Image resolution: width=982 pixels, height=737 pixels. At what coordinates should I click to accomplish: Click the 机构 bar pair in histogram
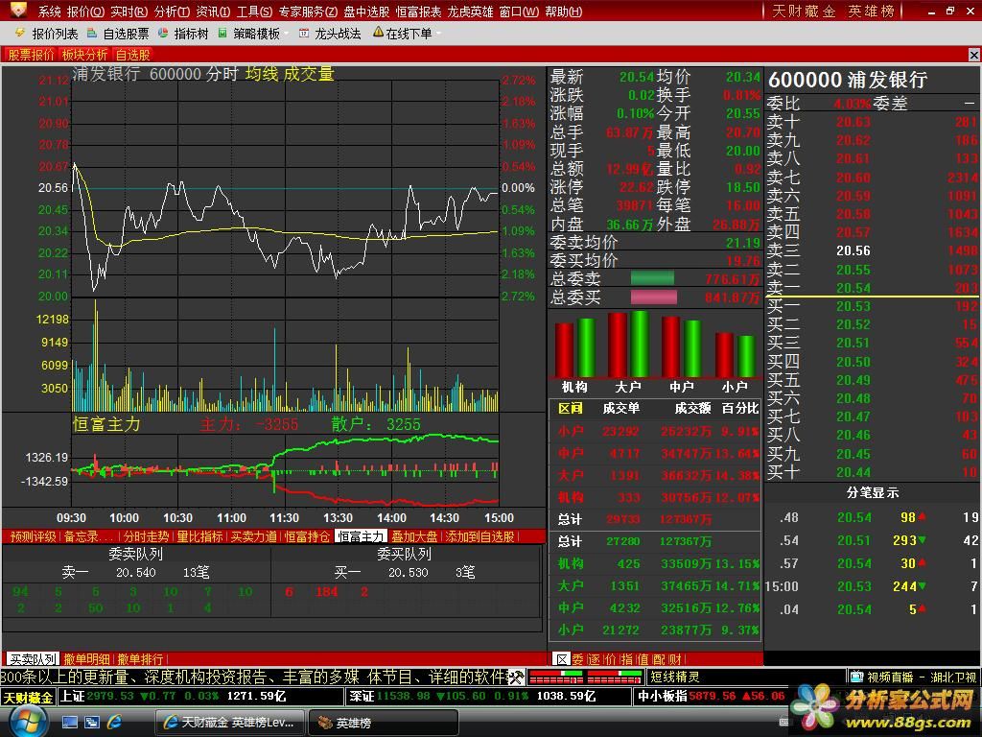(574, 347)
